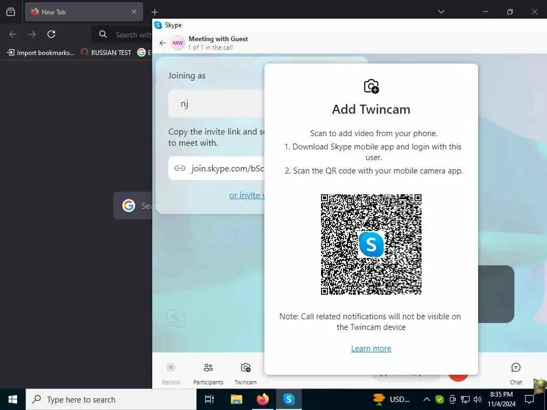The width and height of the screenshot is (547, 410).
Task: Click the Google search box on new tab page
Action: click(x=133, y=206)
